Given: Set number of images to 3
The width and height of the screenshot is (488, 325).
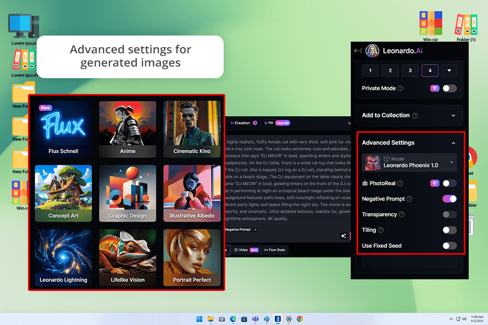Looking at the screenshot, I should (410, 71).
